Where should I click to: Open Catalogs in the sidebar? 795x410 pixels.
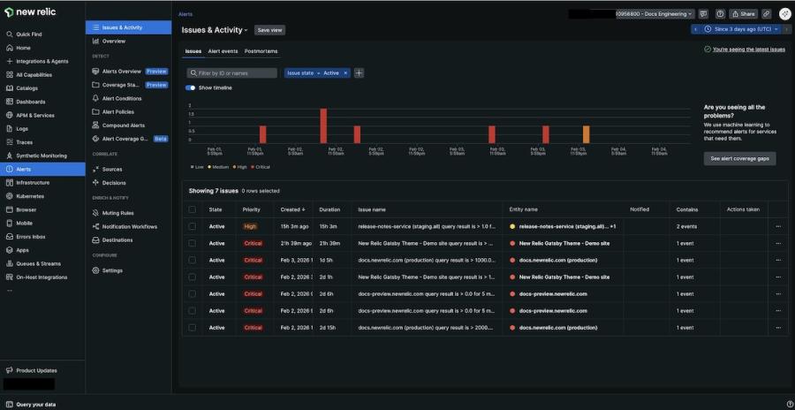coord(26,88)
